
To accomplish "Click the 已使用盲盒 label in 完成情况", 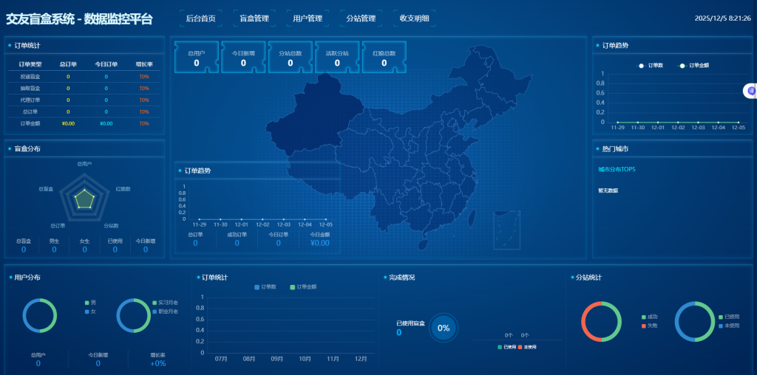I will pos(410,323).
